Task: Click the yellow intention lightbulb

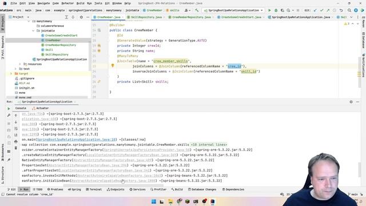Action: 113,66
